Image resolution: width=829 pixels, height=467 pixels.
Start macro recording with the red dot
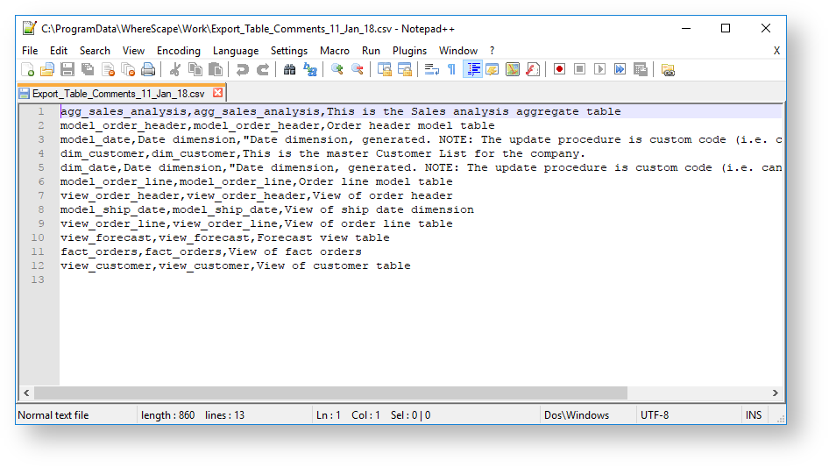point(559,69)
